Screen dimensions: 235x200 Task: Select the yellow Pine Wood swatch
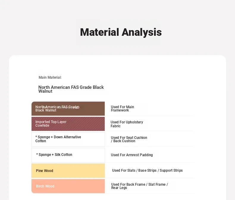(68, 171)
